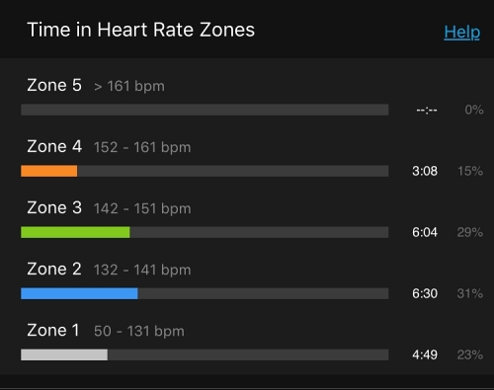Click the 6:30 time value
Screen dimensions: 494x390
(x=425, y=293)
